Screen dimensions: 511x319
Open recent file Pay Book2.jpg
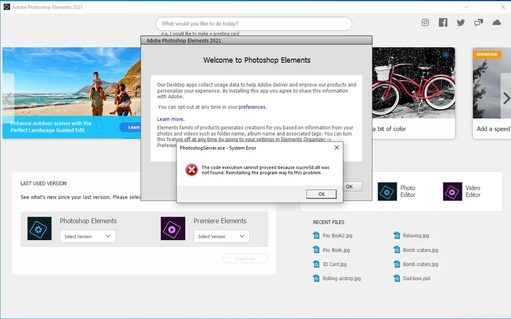[x=338, y=236]
